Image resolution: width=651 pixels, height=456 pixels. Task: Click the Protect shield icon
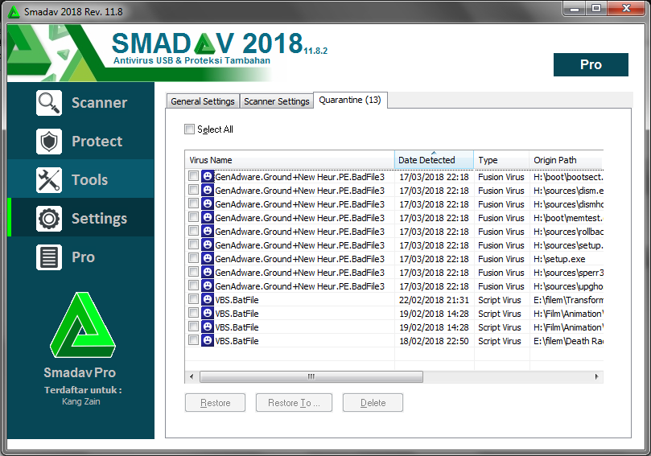(x=49, y=142)
